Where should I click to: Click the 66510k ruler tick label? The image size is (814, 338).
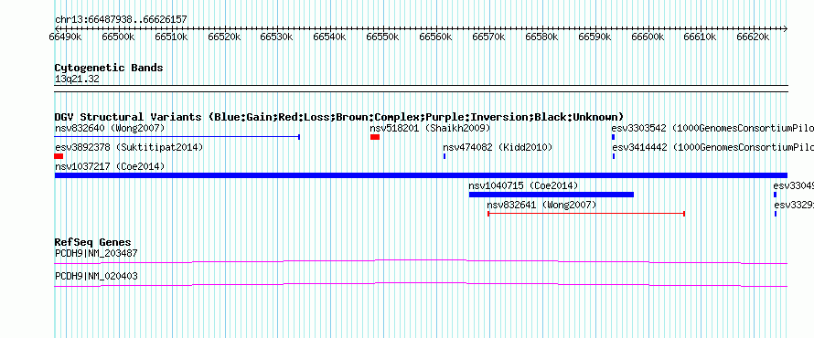pyautogui.click(x=171, y=37)
